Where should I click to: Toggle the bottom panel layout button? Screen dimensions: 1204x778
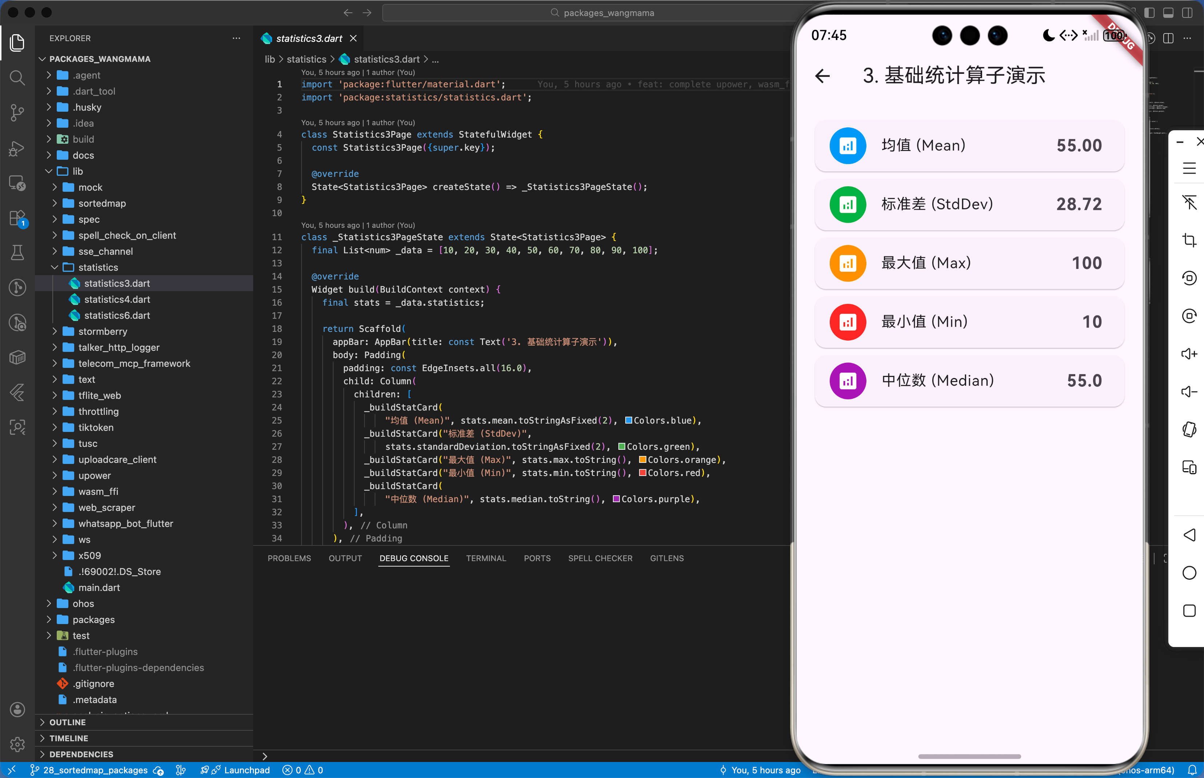click(x=1168, y=13)
